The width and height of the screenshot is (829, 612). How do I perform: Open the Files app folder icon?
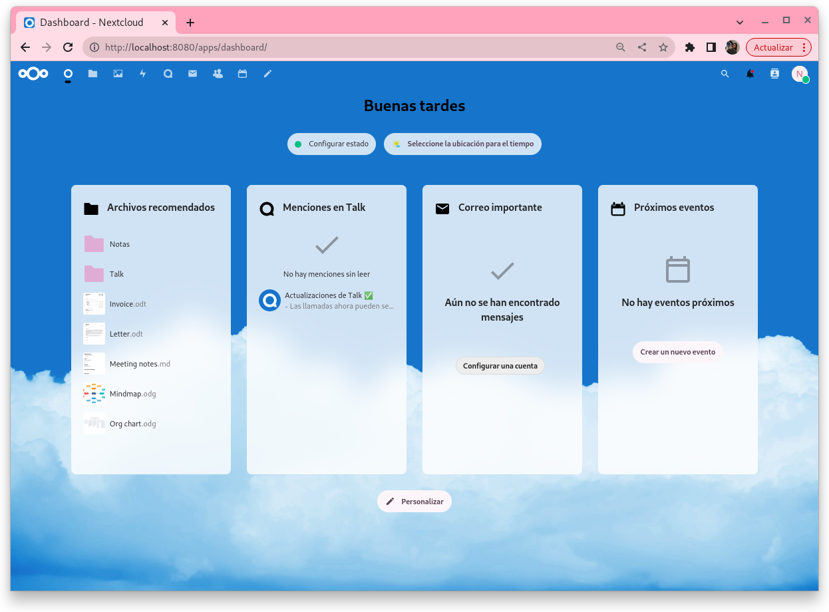point(92,74)
